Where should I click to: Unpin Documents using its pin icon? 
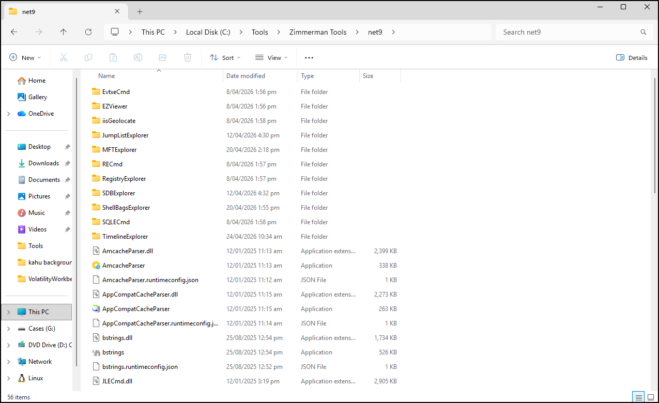pyautogui.click(x=67, y=180)
